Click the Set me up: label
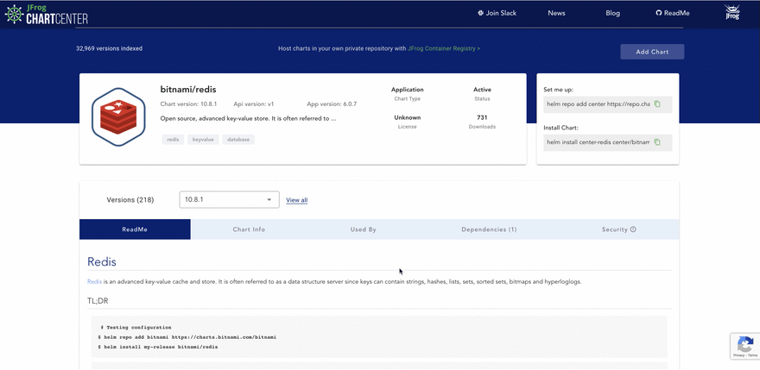This screenshot has width=760, height=370. [x=558, y=90]
